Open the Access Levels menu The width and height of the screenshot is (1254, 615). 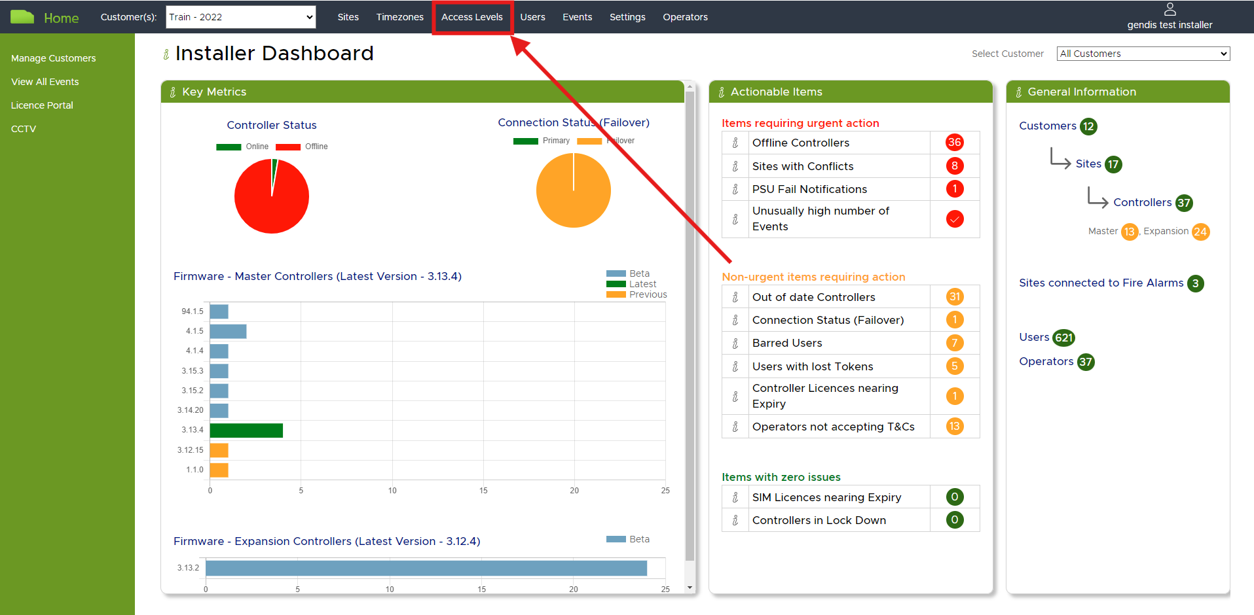tap(471, 17)
